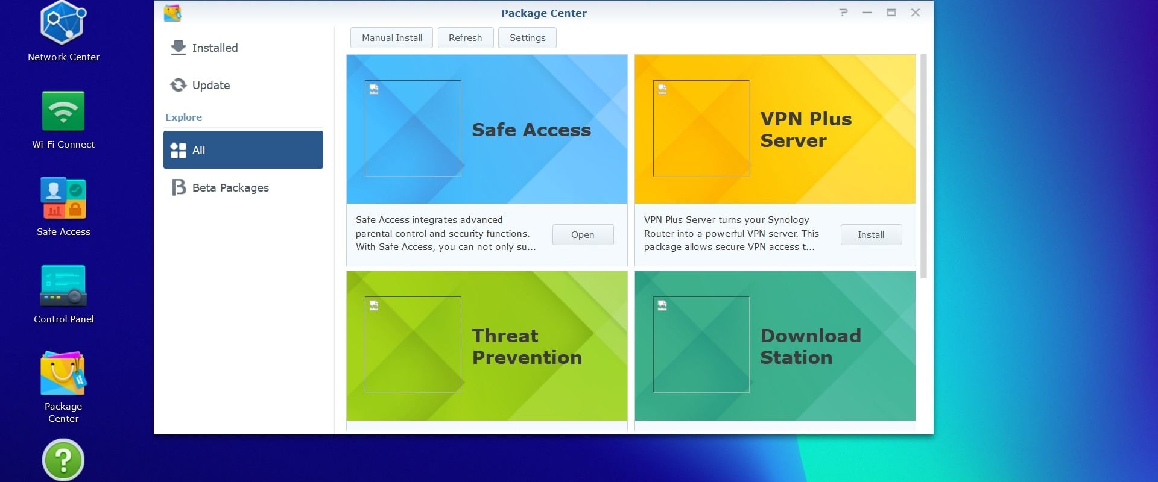Click Safe Access banner title

pos(531,130)
